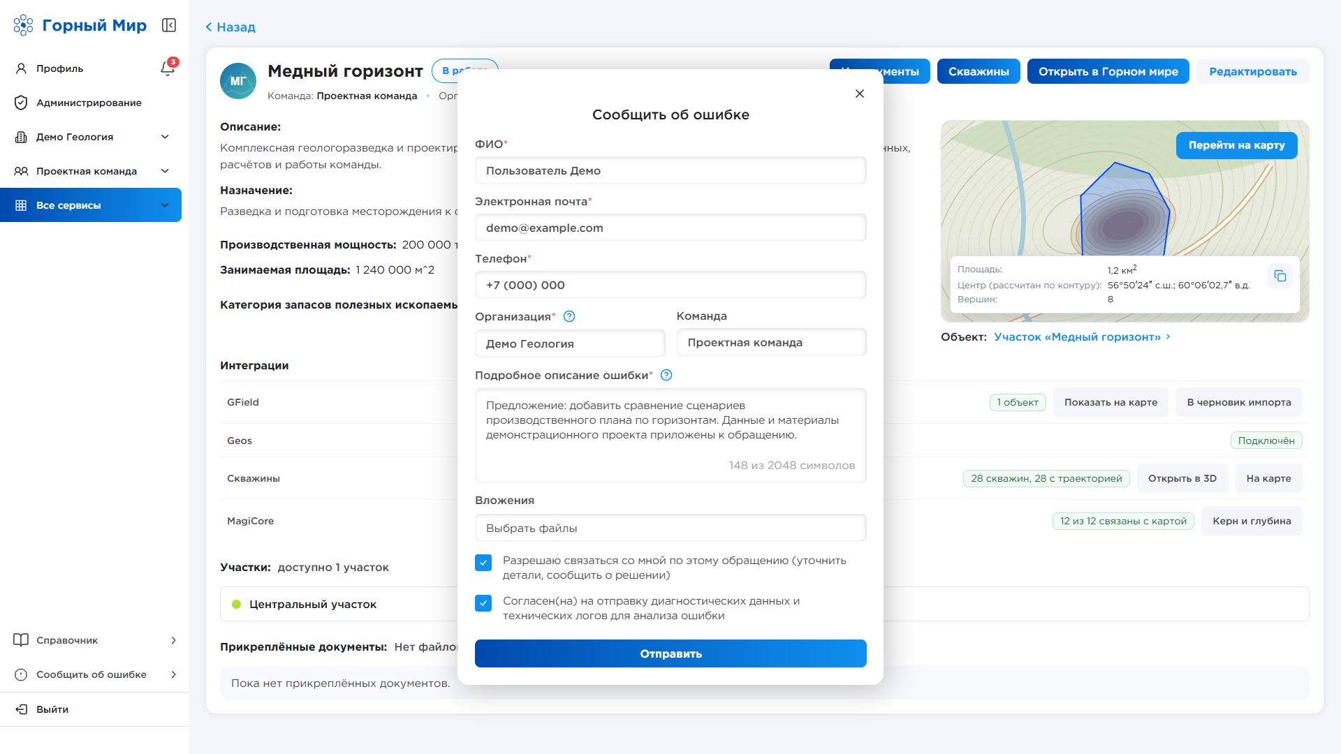
Task: Close the error report dialog
Action: (x=860, y=94)
